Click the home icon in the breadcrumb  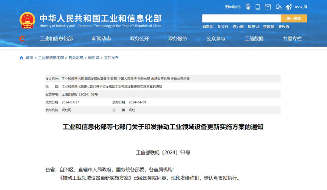coord(21,57)
